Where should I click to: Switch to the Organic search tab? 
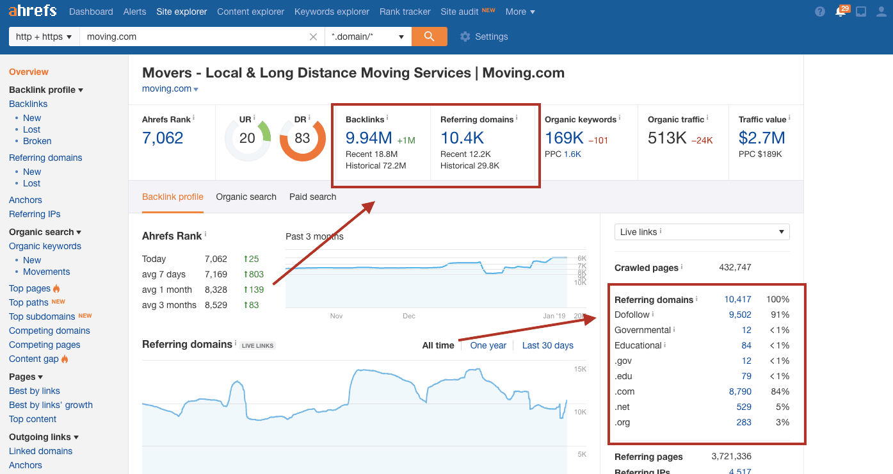(x=246, y=197)
